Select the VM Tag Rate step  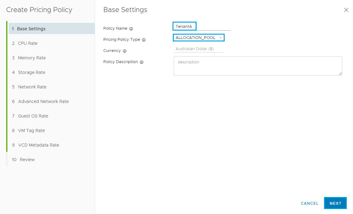(31, 131)
